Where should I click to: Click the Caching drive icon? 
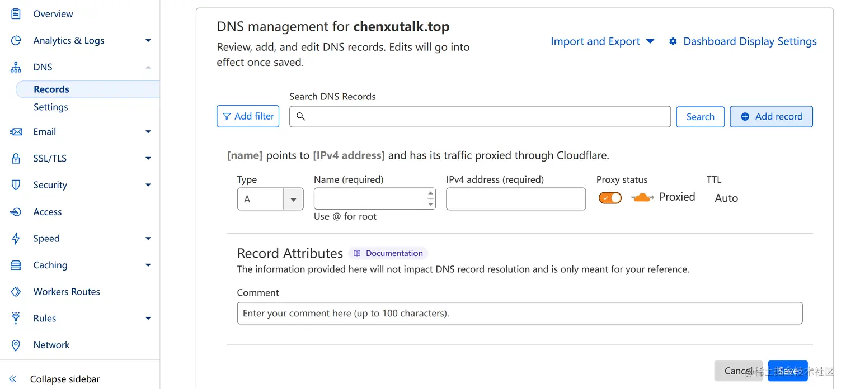click(16, 265)
